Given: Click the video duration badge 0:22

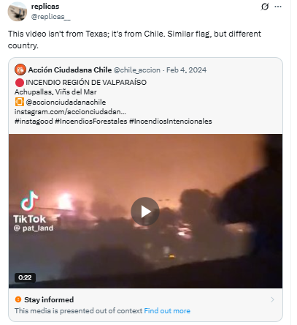Looking at the screenshot, I should click(25, 277).
